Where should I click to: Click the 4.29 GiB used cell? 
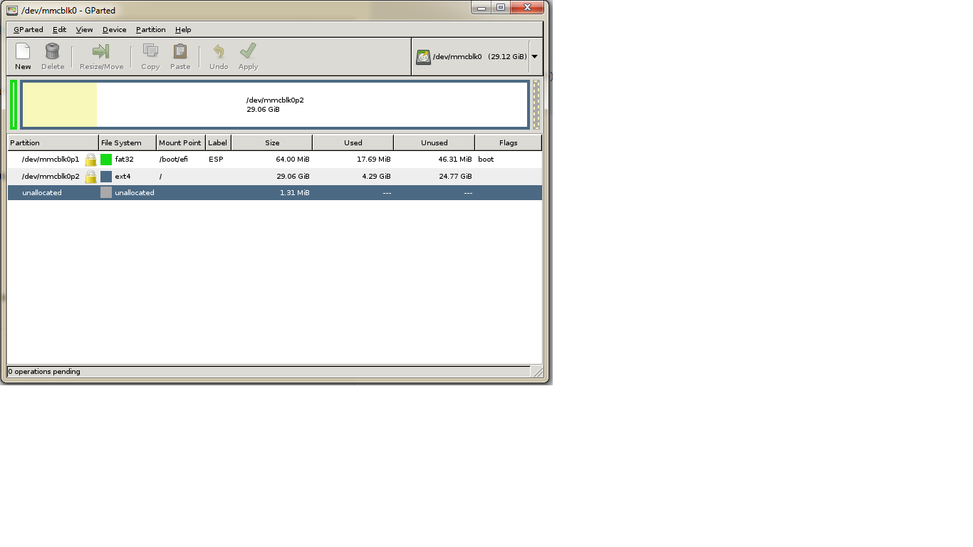[376, 177]
